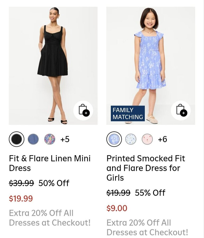Open Printed Smocked Fit and Flare Dress link

click(146, 168)
